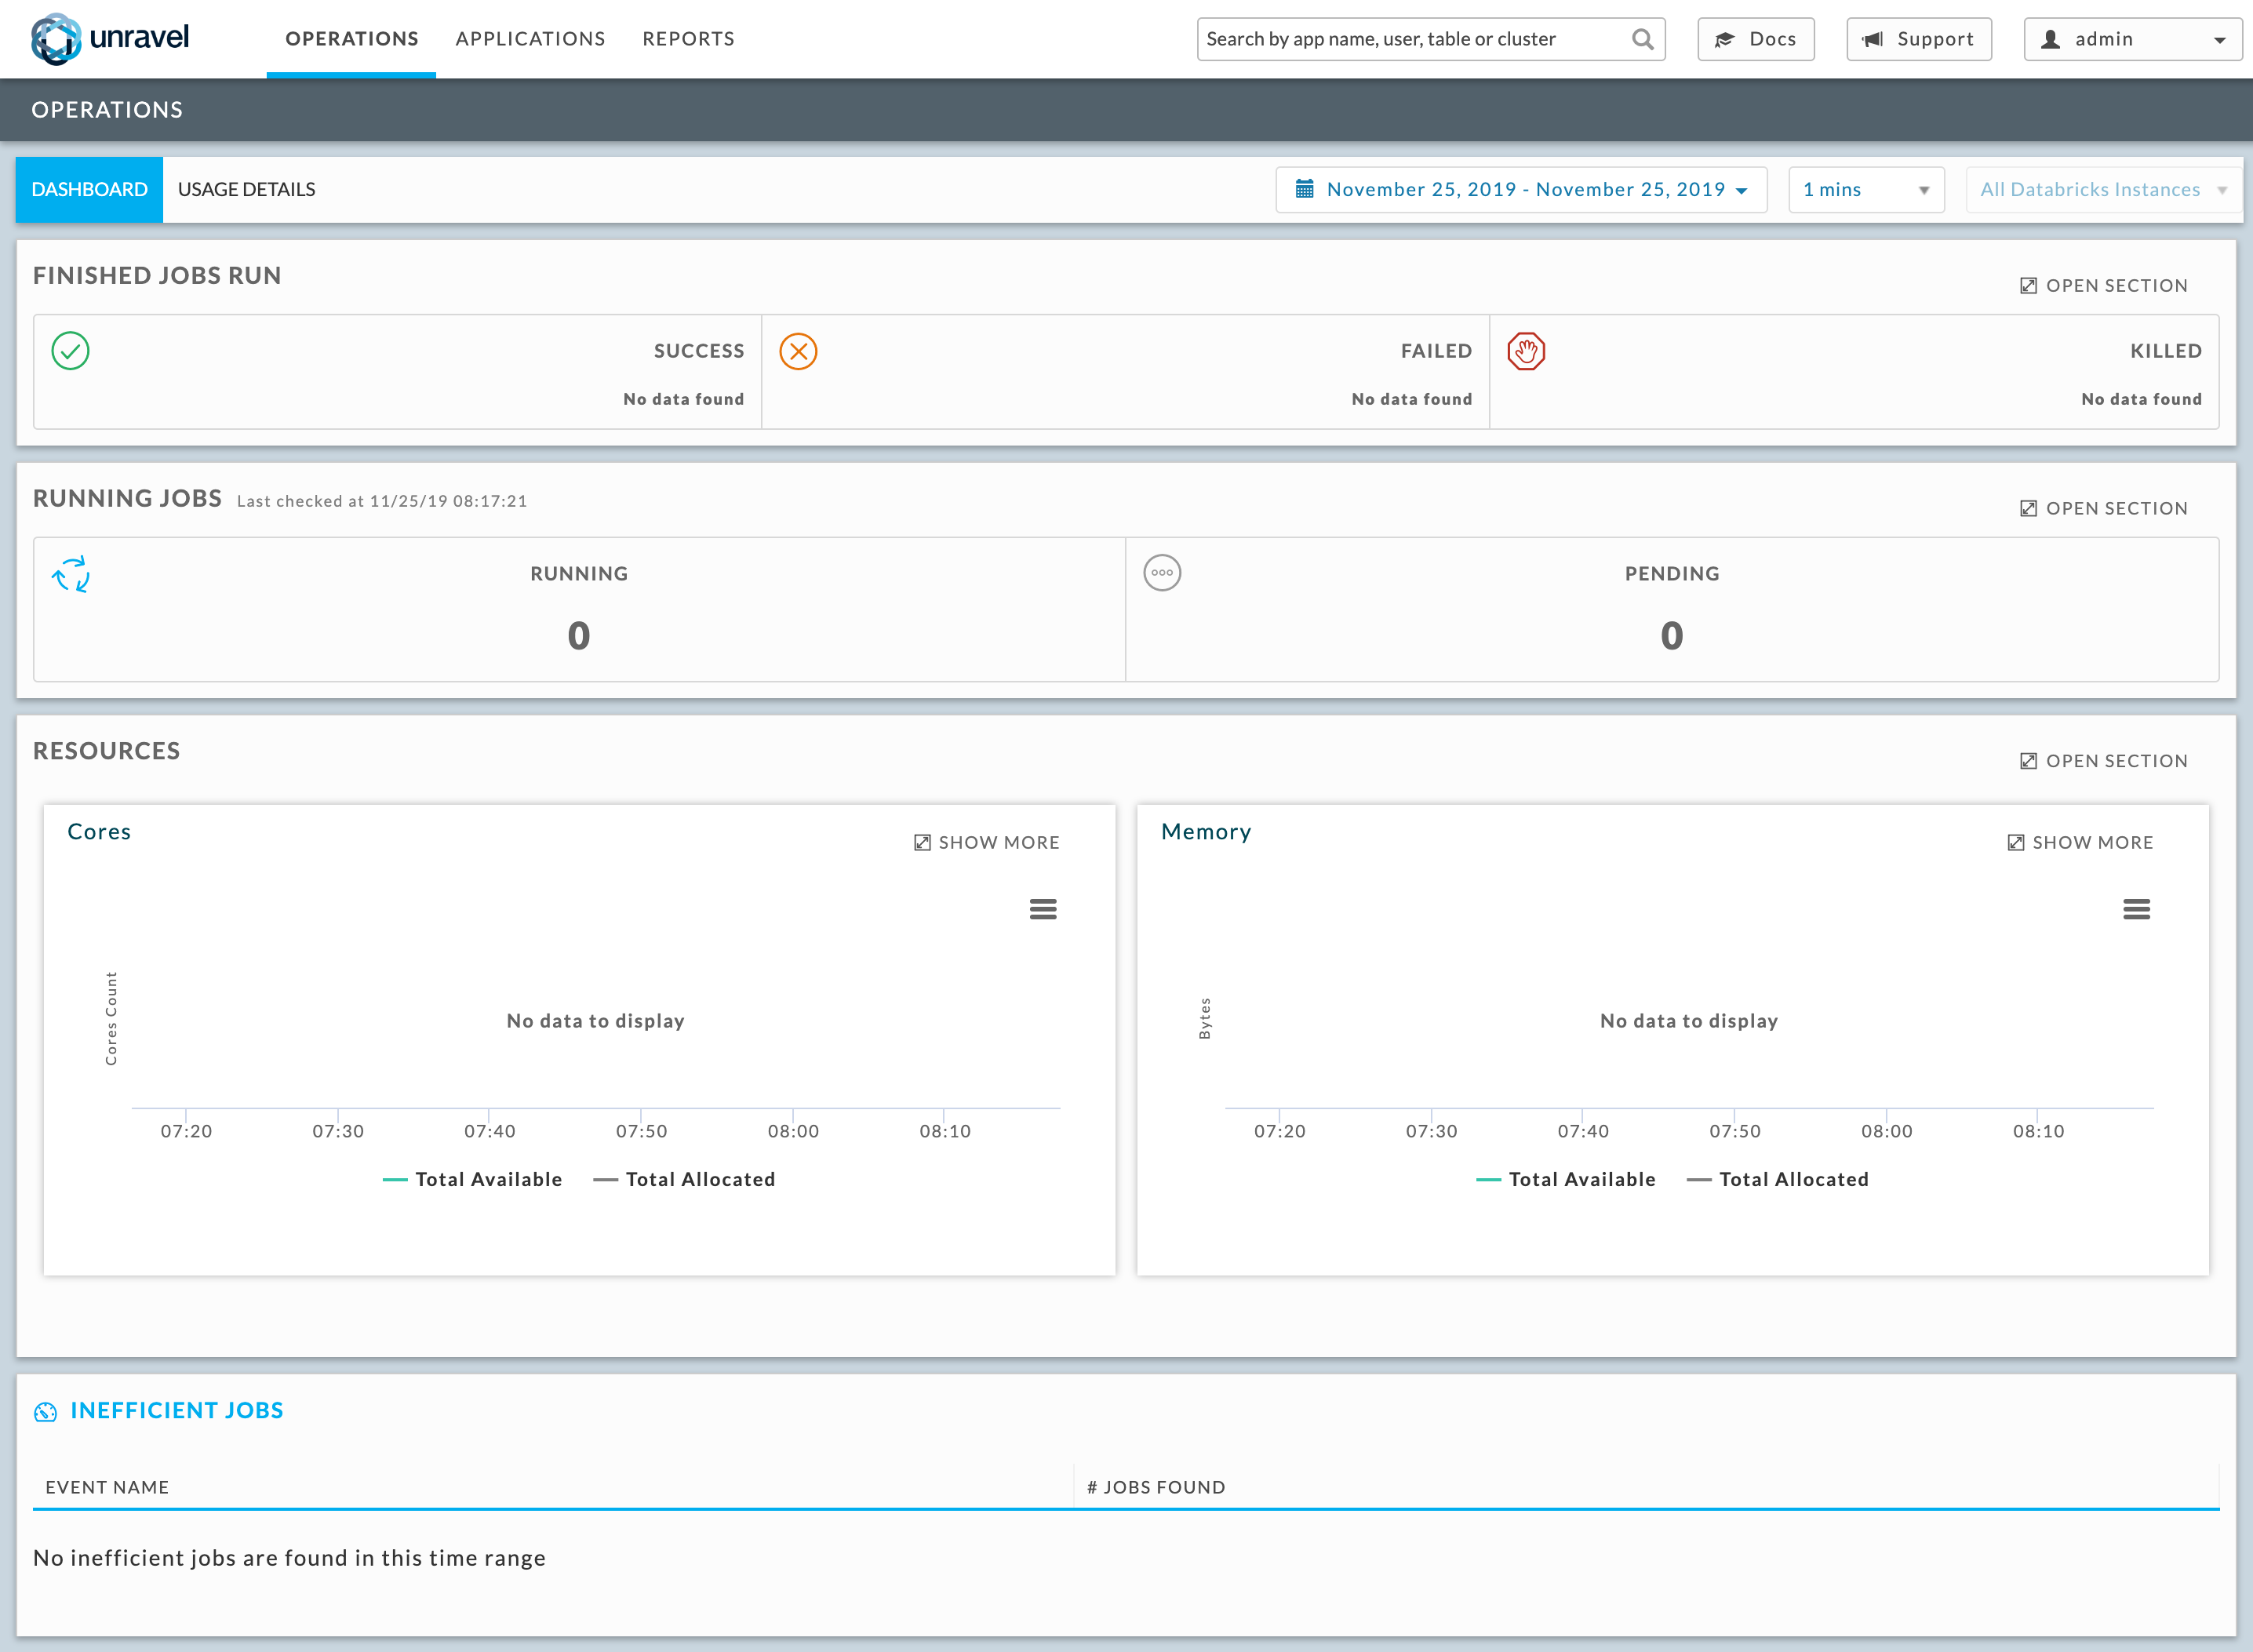The width and height of the screenshot is (2253, 1652).
Task: Click the user silhouette icon beside admin
Action: [2051, 39]
